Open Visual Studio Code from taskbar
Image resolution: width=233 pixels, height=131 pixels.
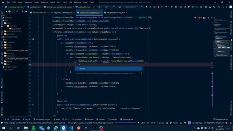click(x=71, y=128)
